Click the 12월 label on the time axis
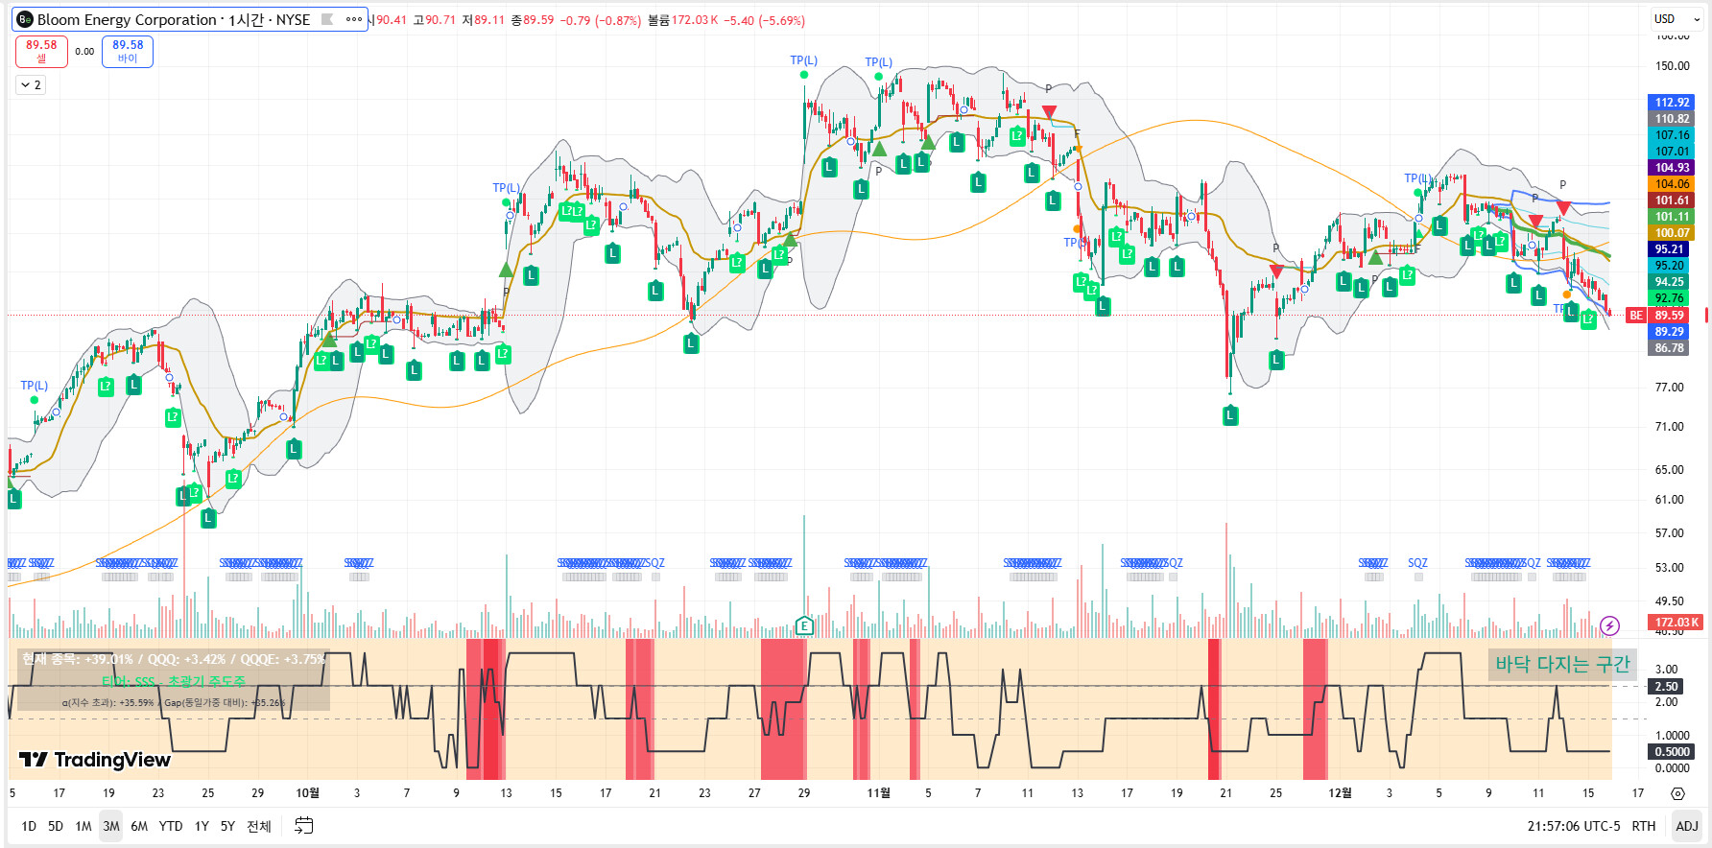This screenshot has width=1712, height=848. tap(1340, 793)
